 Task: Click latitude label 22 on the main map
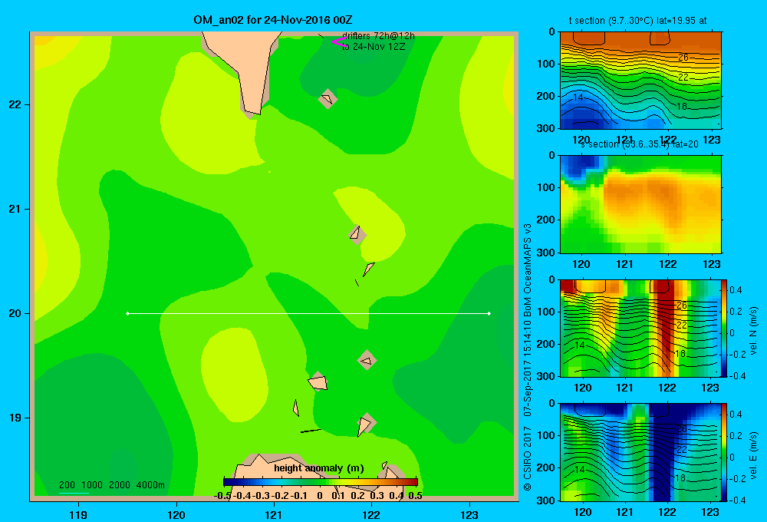coord(15,105)
